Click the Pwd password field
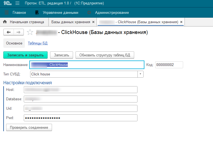The width and height of the screenshot is (213, 158). point(80,118)
